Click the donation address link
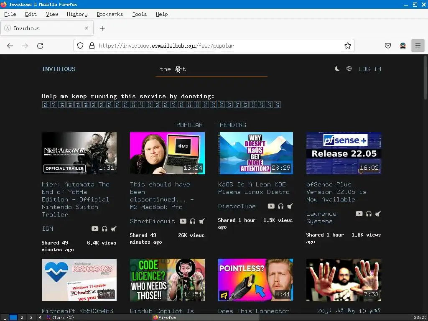428x321 pixels. 161,104
